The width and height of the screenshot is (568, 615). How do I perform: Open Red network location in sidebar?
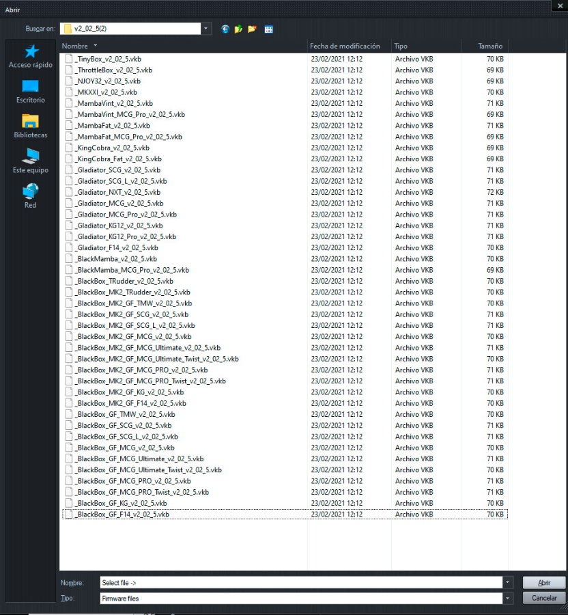click(31, 196)
